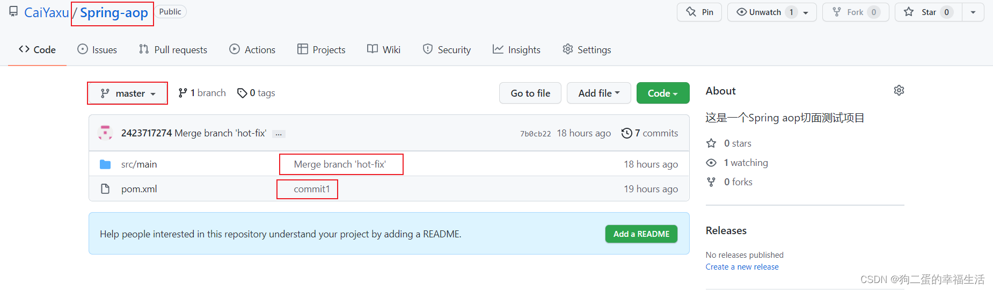Click the committer avatar for 2423717274
Image resolution: width=993 pixels, height=290 pixels.
(x=105, y=133)
